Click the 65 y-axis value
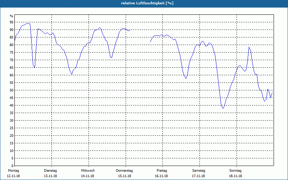288x180 pixels. pos(12,68)
